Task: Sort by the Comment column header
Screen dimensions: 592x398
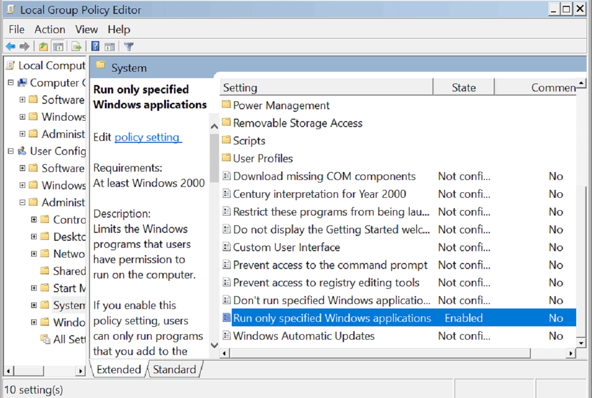Action: [x=535, y=87]
